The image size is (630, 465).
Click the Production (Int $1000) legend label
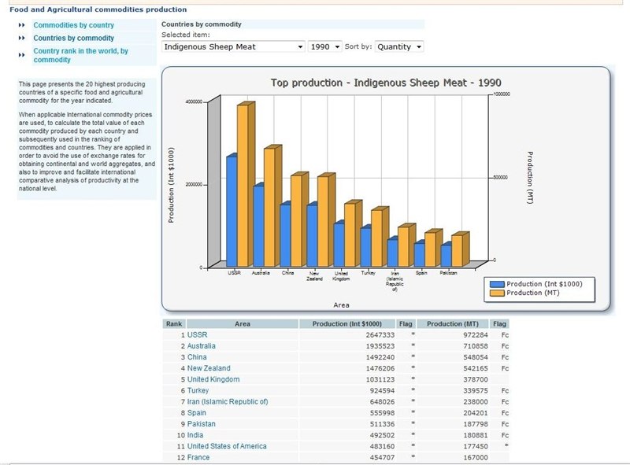544,284
